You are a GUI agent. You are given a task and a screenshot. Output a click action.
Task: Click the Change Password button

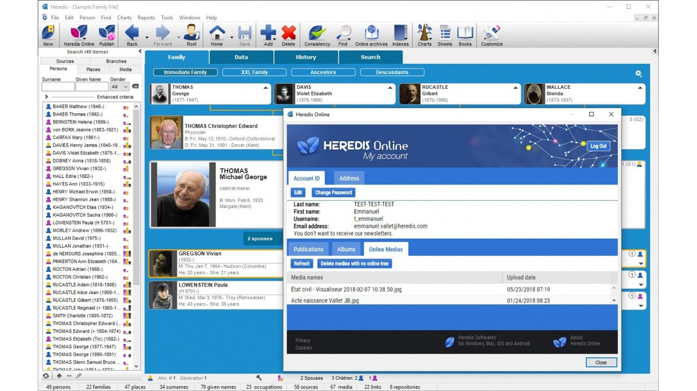[334, 193]
